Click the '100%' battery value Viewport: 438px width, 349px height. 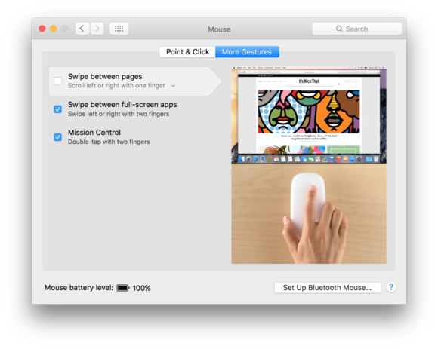pyautogui.click(x=141, y=288)
